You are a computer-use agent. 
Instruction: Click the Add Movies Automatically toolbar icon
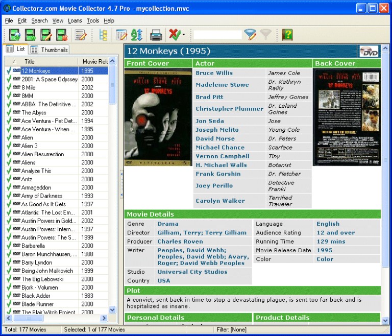tap(14, 35)
